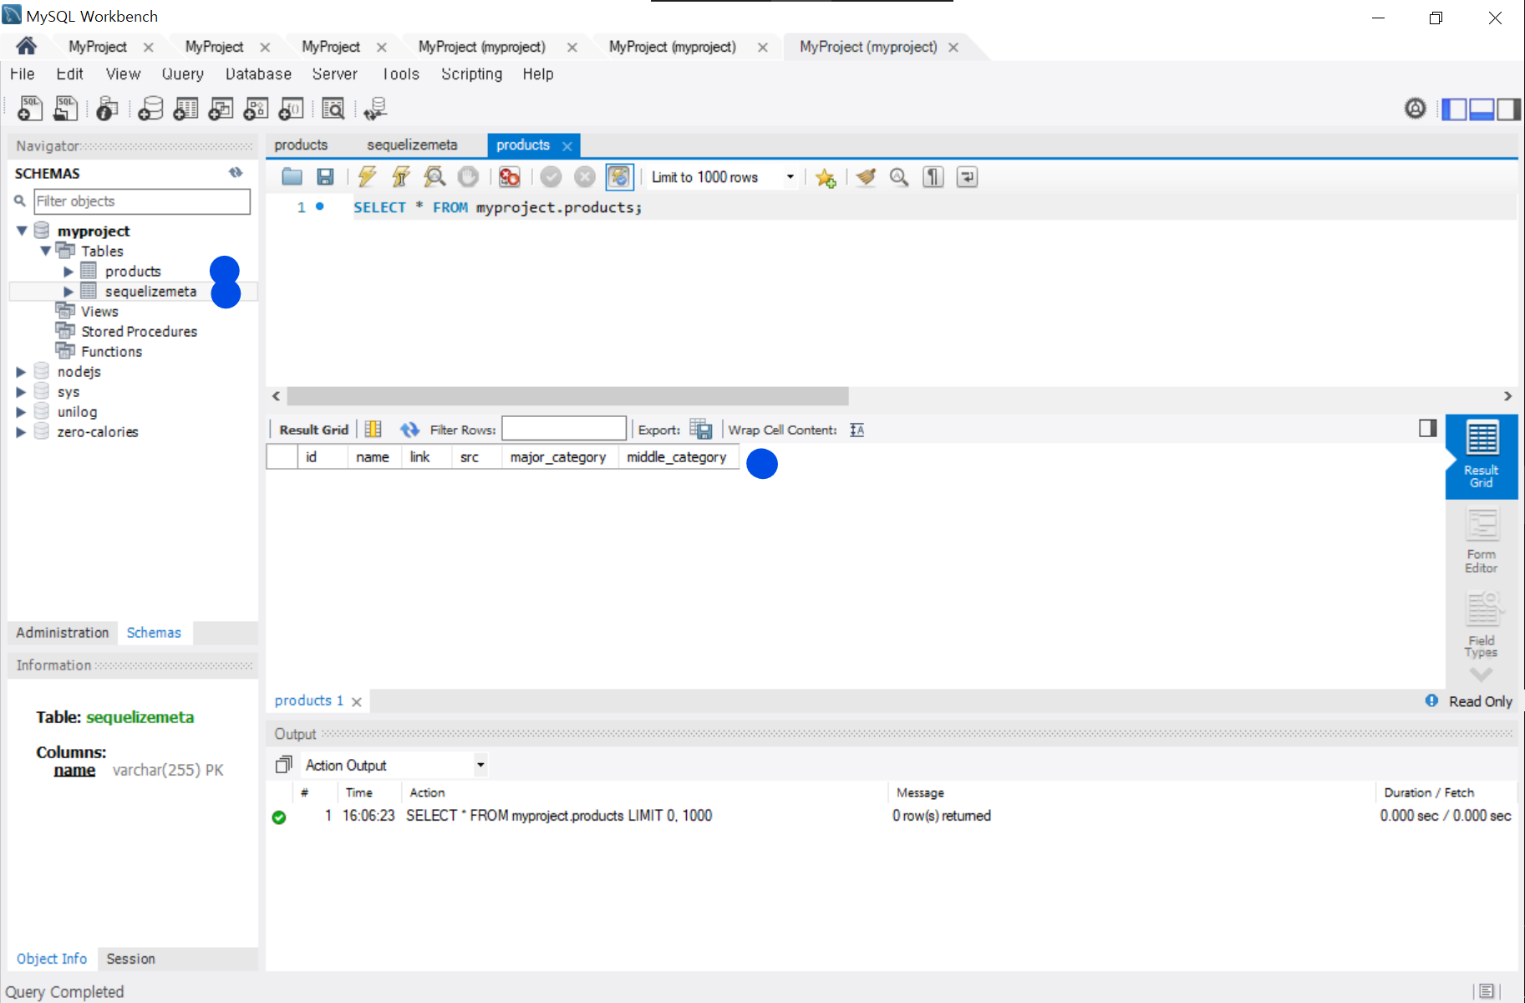
Task: Toggle the right sidebar panel visibility
Action: (1508, 109)
